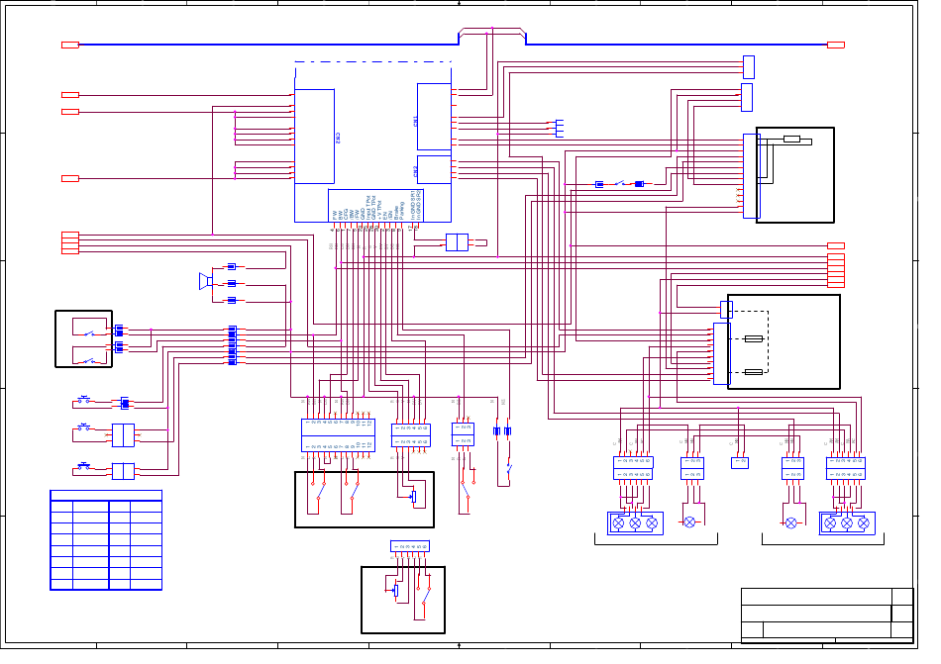The width and height of the screenshot is (941, 664).
Task: Select the small switch below the twin capacitor symbols
Action: click(509, 468)
